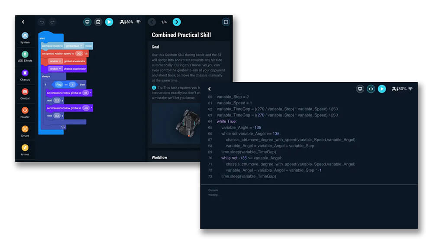Click Wi-Fi icon in Python code window
This screenshot has height=244, width=433.
410,89
